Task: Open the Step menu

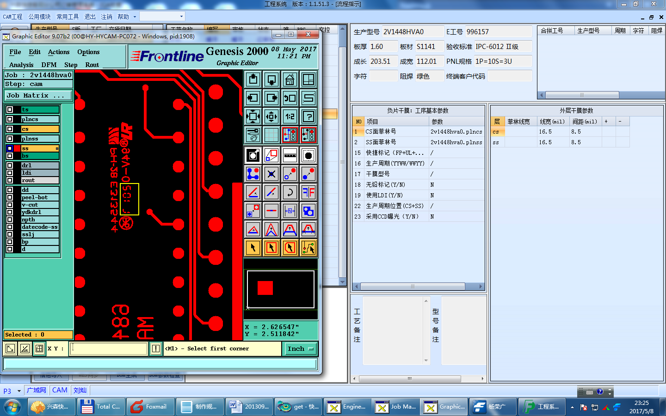Action: point(71,65)
